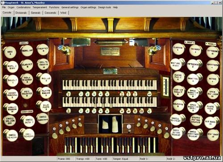This screenshot has width=223, height=162.
Task: Tap the ff piston below lower manual
Action: pos(122,111)
